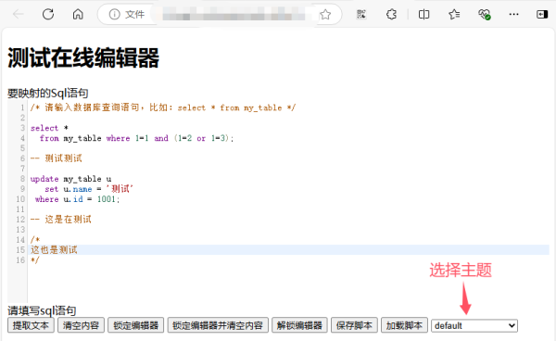Click the 解锁编辑器 button
The image size is (556, 341).
tap(299, 325)
